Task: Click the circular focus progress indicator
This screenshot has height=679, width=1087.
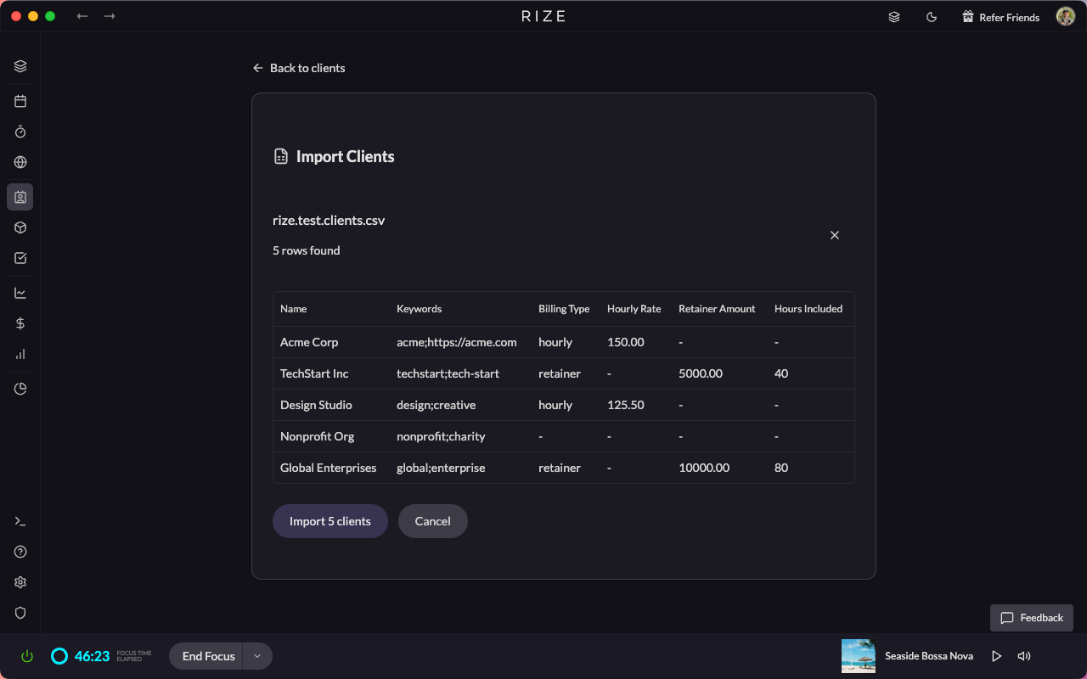Action: tap(59, 655)
